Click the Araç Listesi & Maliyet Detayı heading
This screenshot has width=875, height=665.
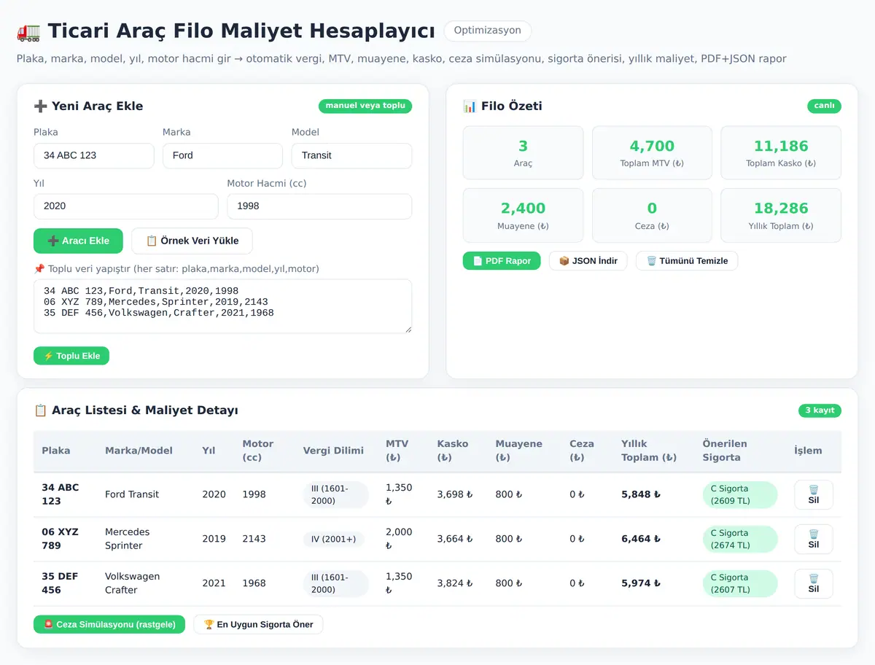click(x=136, y=411)
